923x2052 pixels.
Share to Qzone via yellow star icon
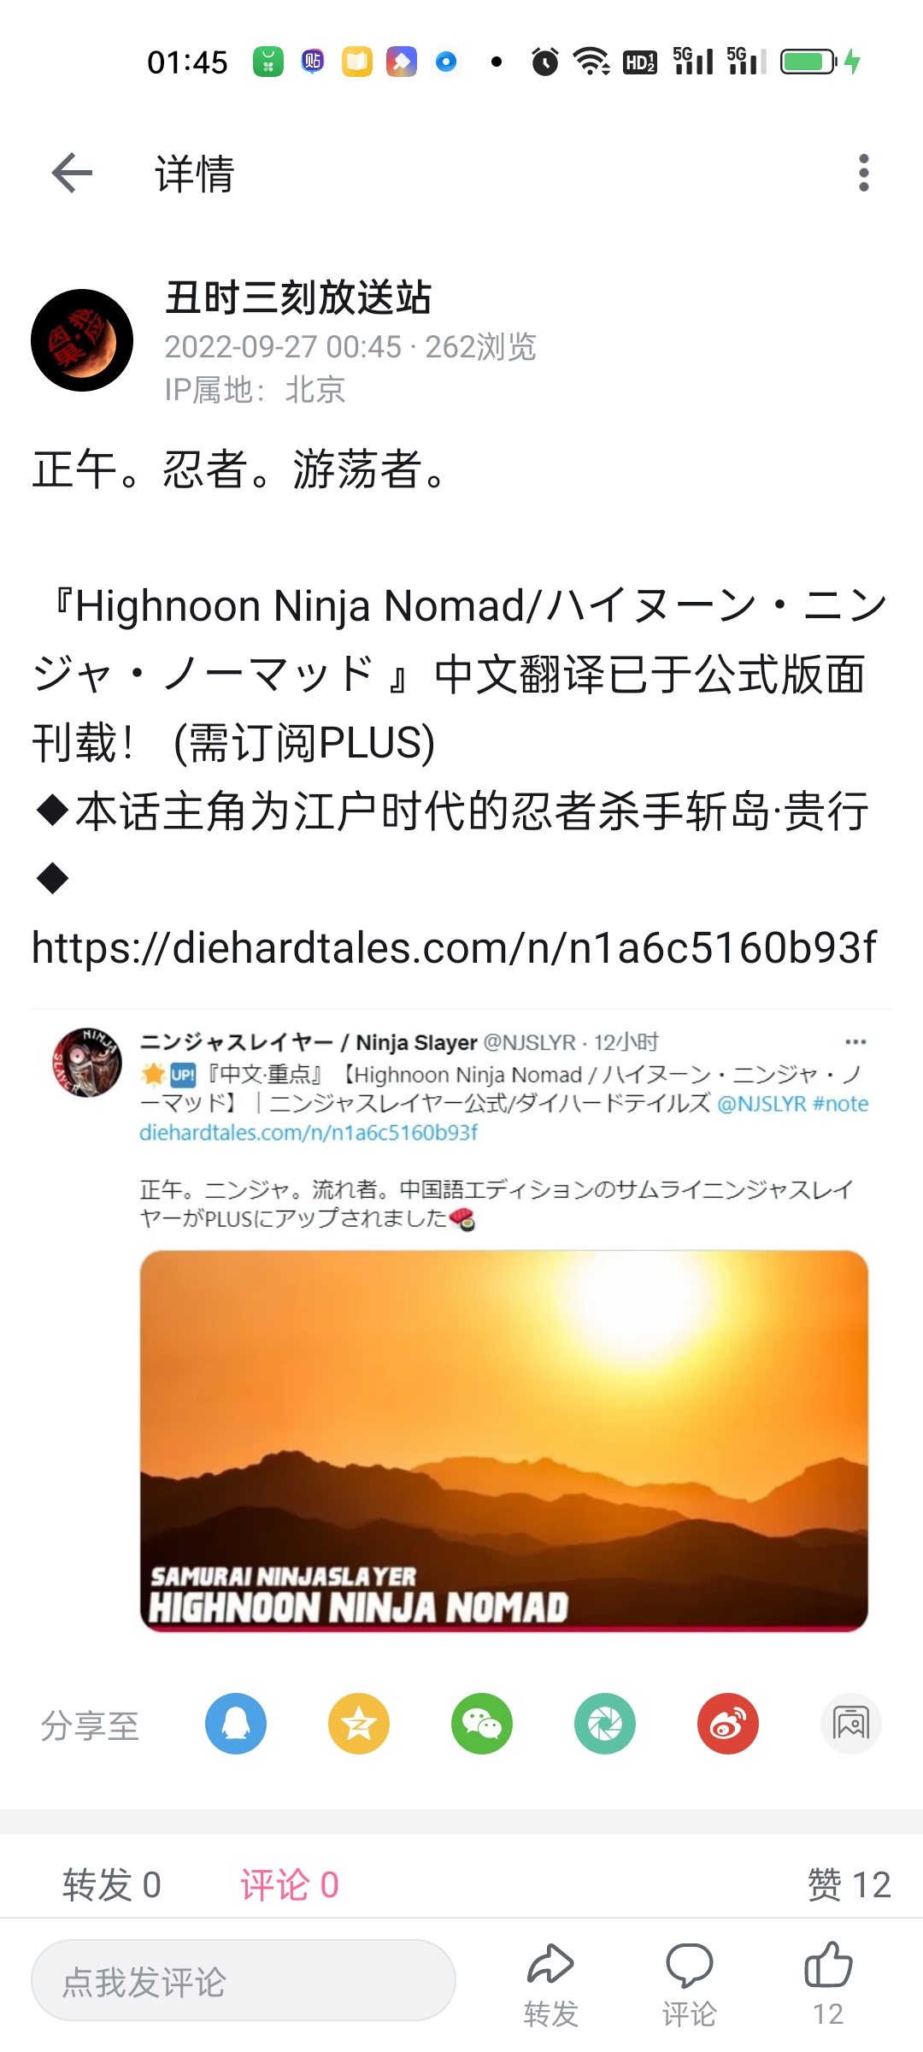point(359,1724)
